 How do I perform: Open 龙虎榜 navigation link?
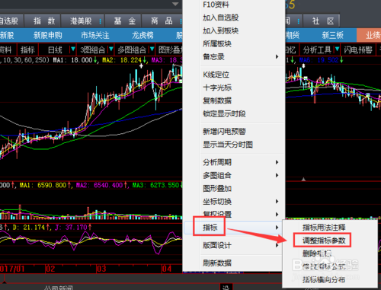tap(142, 35)
